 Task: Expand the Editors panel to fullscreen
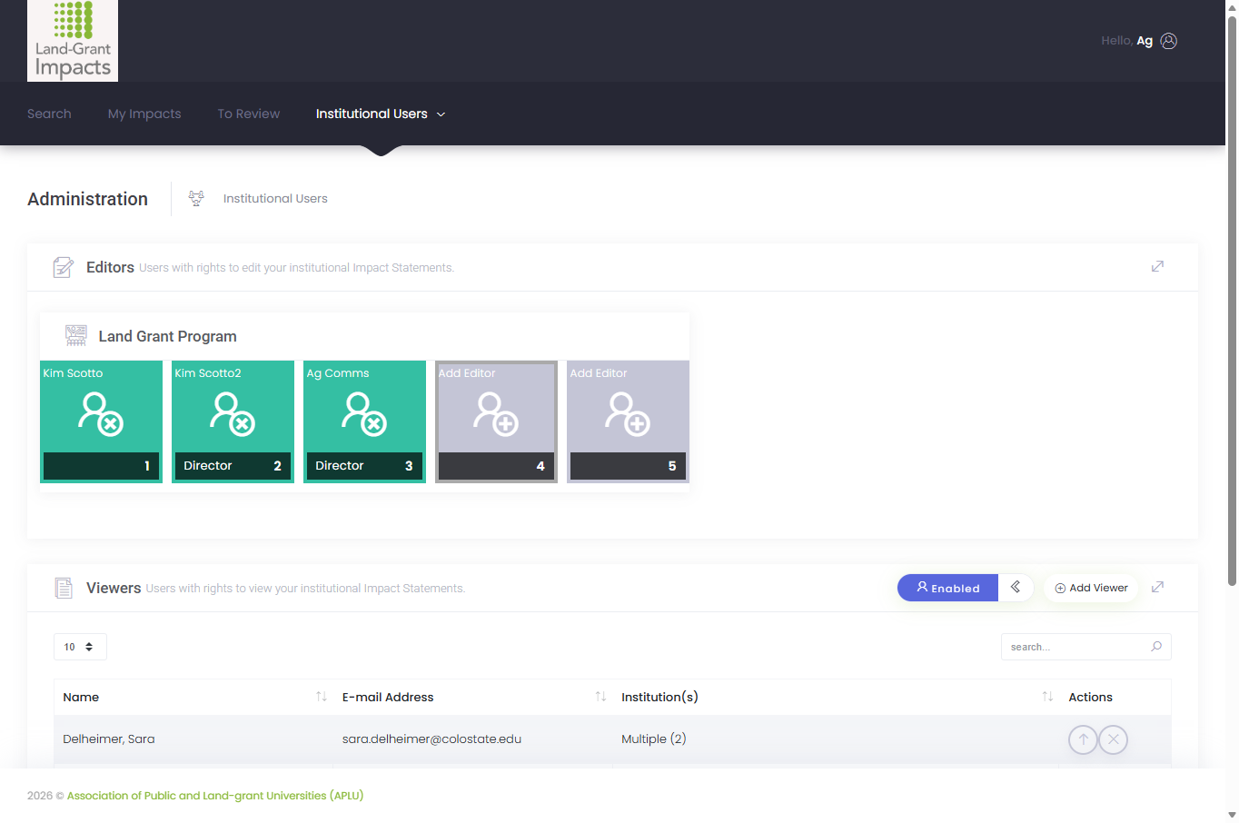tap(1157, 266)
